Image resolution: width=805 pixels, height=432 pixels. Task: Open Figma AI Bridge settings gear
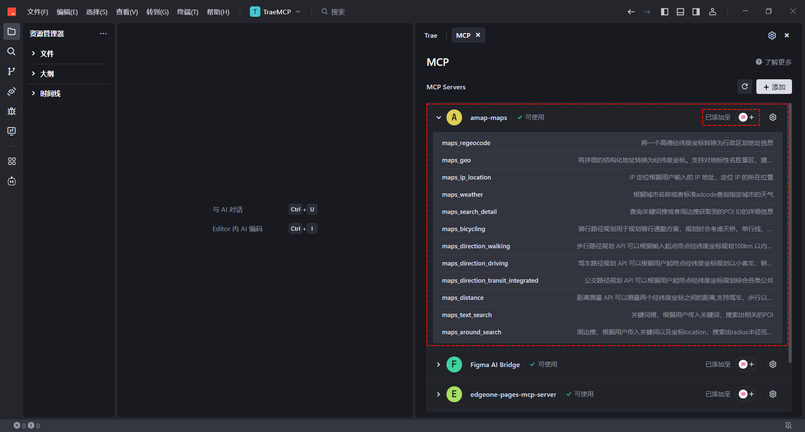[773, 364]
